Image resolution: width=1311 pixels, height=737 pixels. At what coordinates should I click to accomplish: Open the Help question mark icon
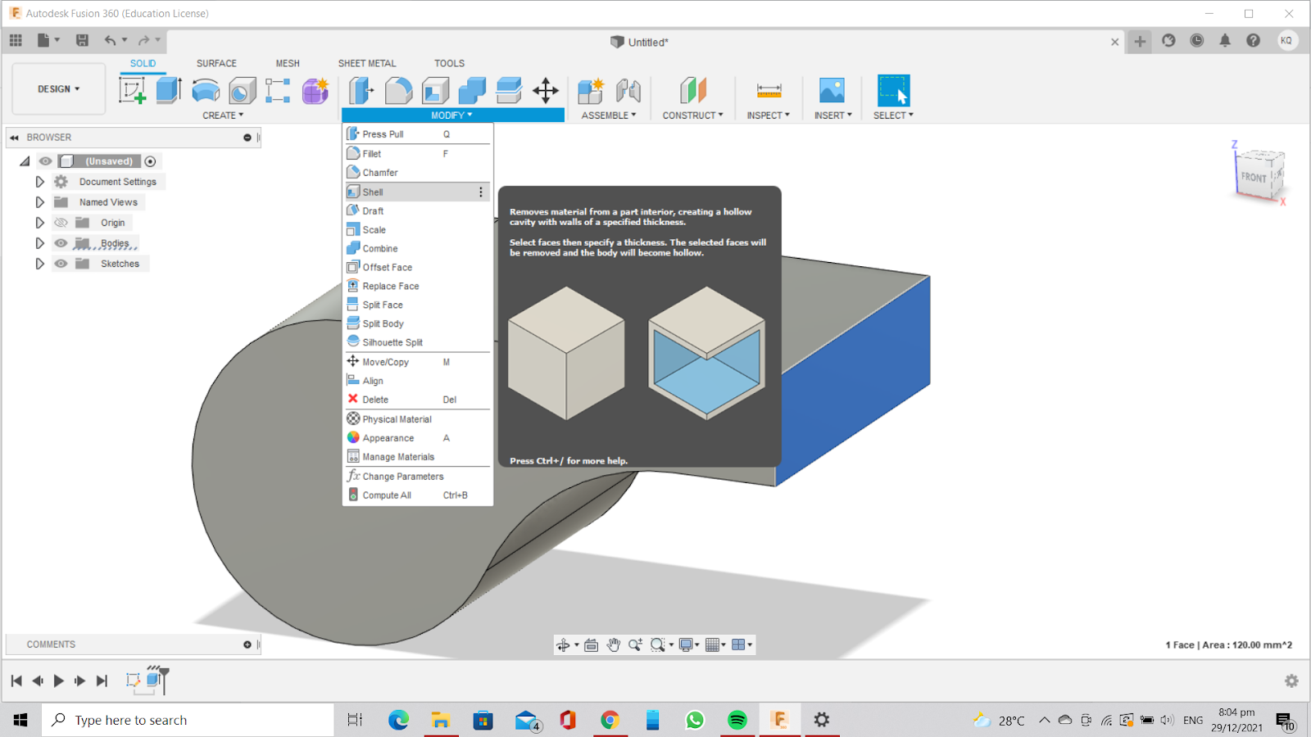pos(1253,40)
